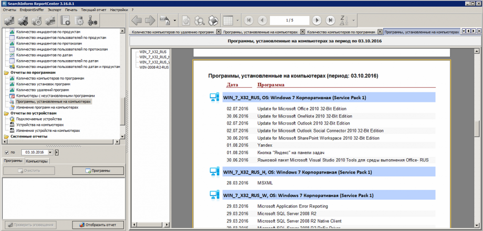The width and height of the screenshot is (483, 231).
Task: Switch to the Компьютеры filter tab
Action: click(37, 161)
